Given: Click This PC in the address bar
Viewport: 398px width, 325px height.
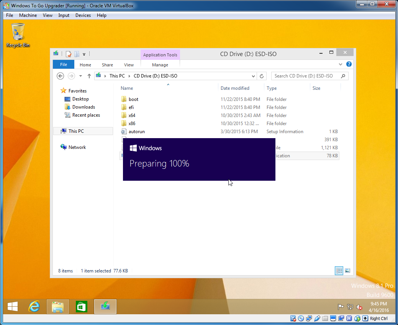Looking at the screenshot, I should pyautogui.click(x=117, y=76).
